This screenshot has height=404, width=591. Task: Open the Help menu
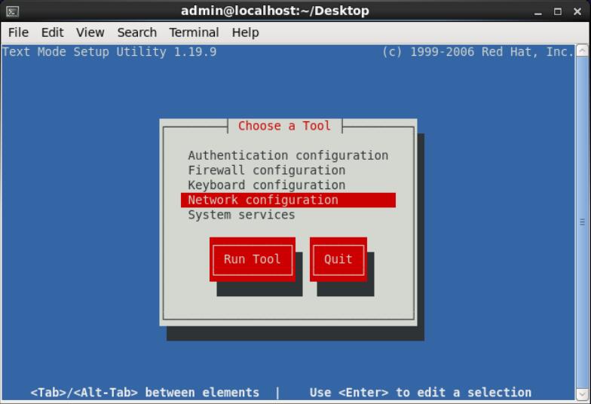(246, 32)
